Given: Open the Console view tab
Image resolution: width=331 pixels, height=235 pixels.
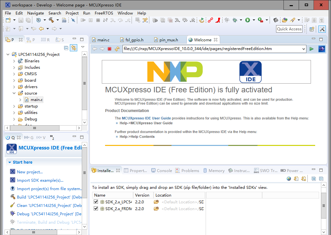Looking at the screenshot, I should [x=162, y=170].
